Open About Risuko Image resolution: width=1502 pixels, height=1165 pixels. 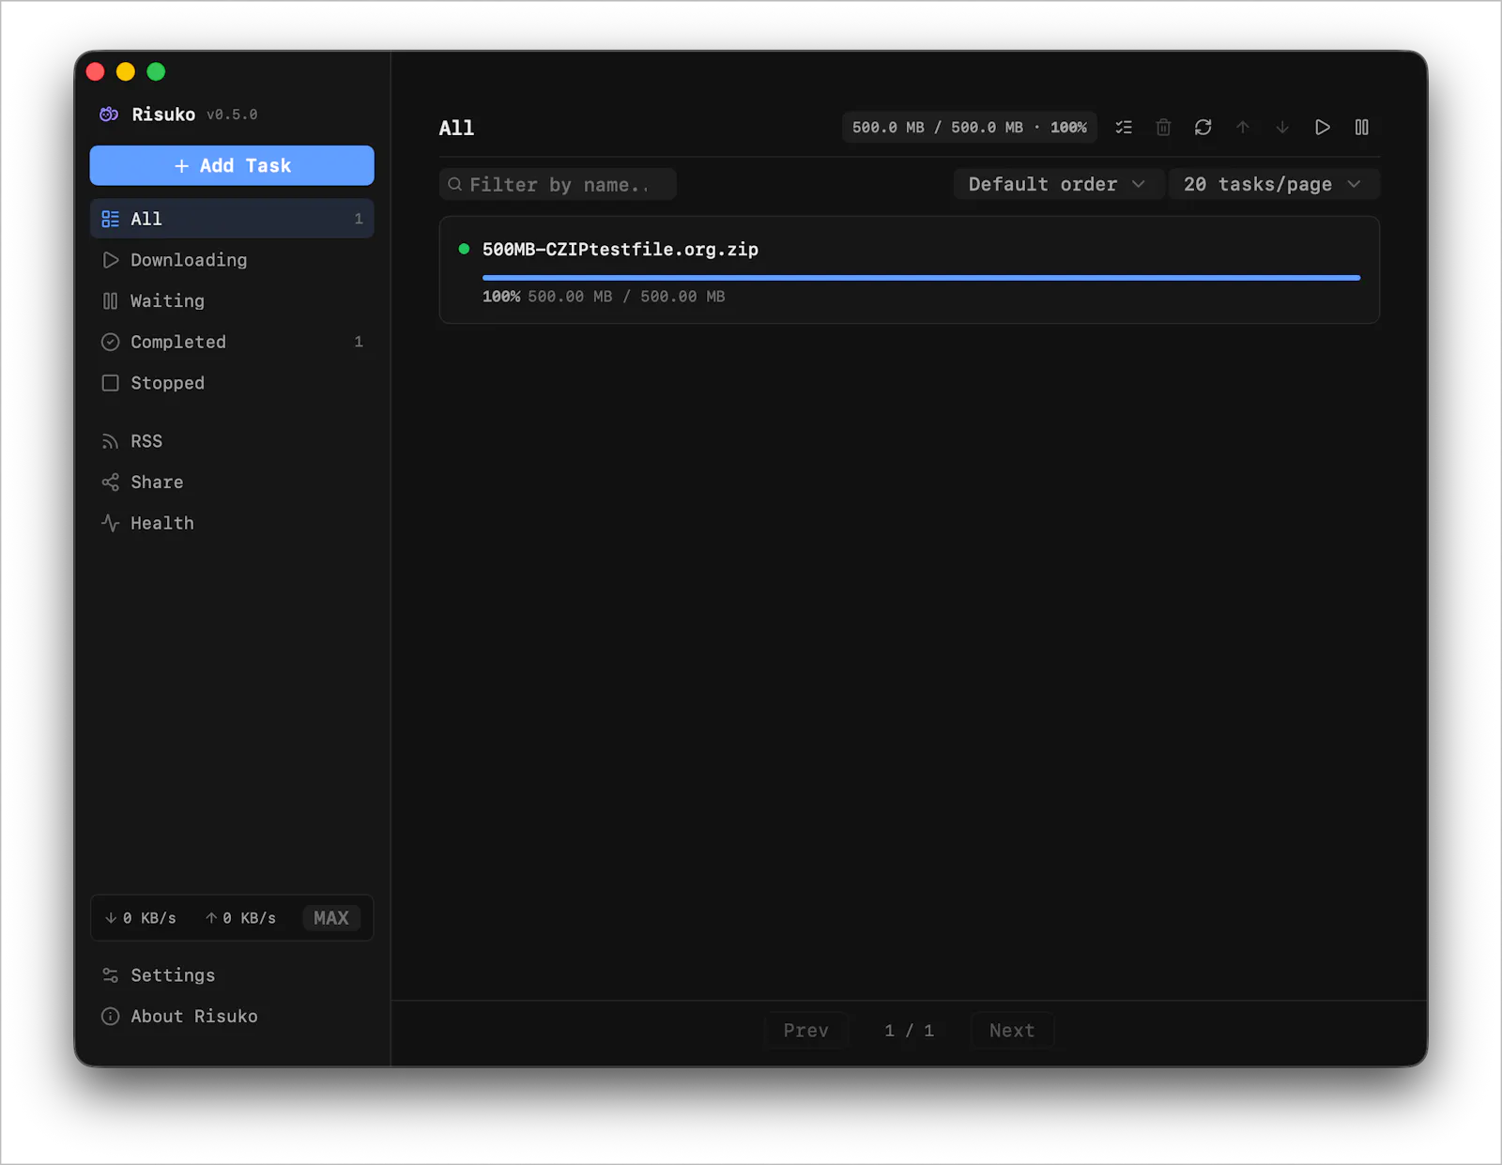[232, 1016]
